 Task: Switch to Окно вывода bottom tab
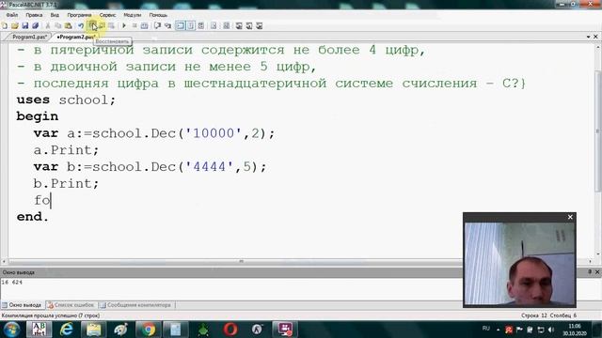(22, 305)
